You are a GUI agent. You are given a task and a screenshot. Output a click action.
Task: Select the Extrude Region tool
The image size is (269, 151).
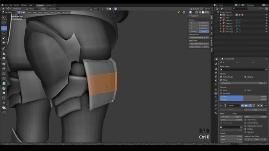point(4,59)
